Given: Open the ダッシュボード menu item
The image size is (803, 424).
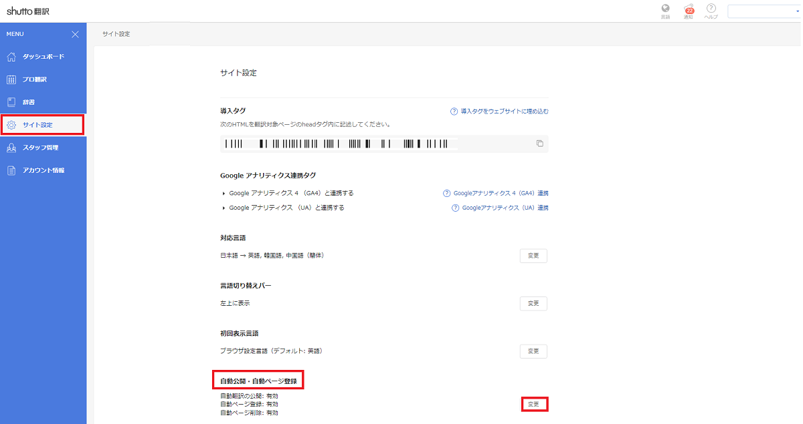Looking at the screenshot, I should (x=43, y=57).
